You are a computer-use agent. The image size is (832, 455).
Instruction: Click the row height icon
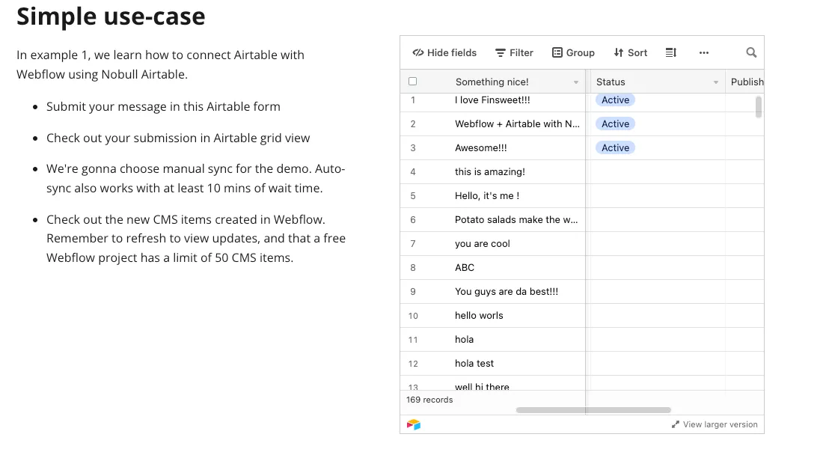tap(670, 52)
